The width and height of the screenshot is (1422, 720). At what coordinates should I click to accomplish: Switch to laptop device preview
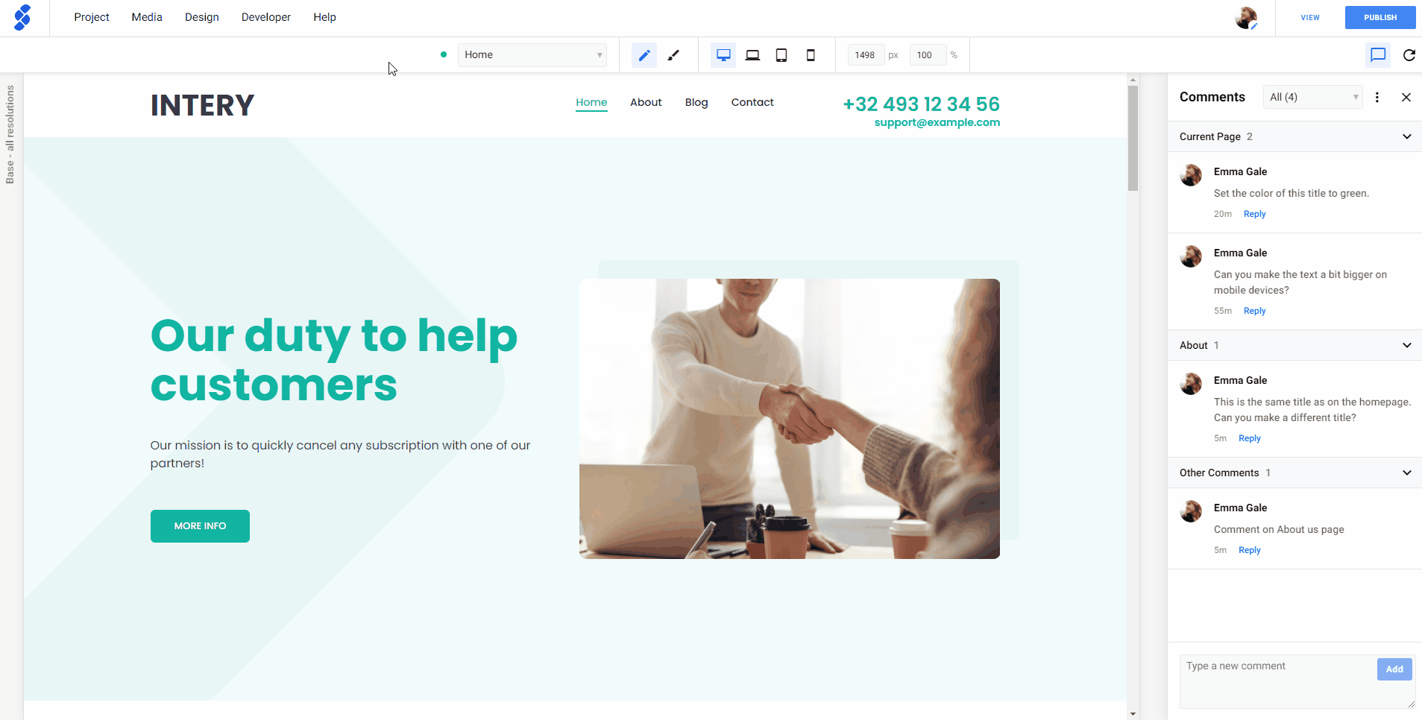752,55
